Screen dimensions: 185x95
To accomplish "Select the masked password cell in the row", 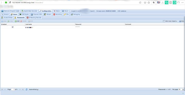I will click(x=99, y=27).
